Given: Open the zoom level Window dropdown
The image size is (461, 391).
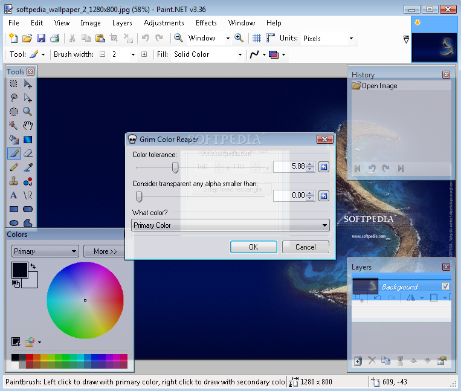Looking at the screenshot, I should pos(228,39).
